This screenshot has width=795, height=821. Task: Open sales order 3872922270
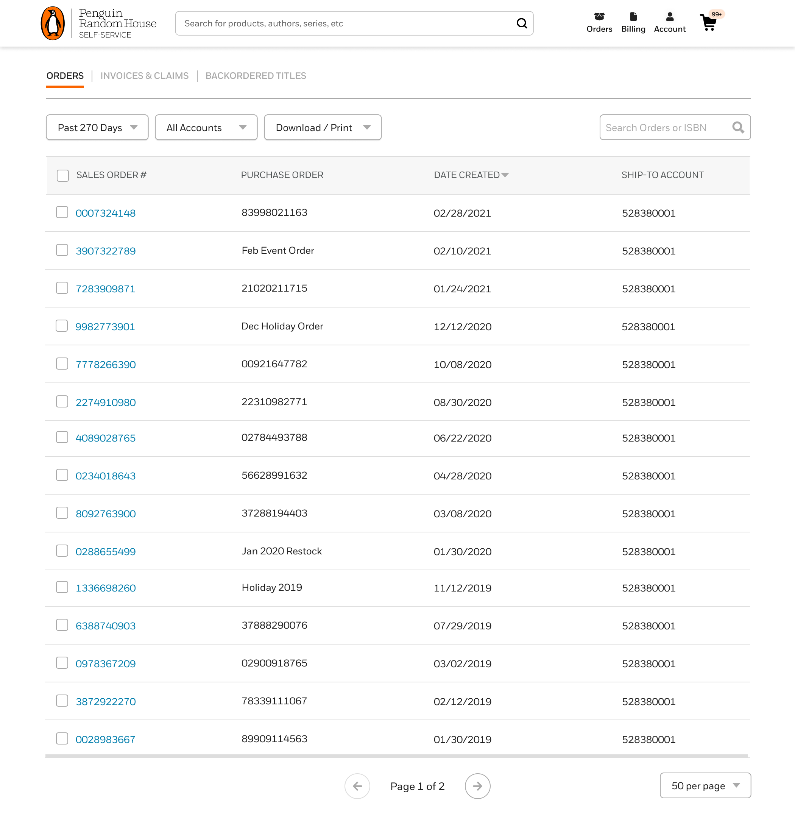106,702
